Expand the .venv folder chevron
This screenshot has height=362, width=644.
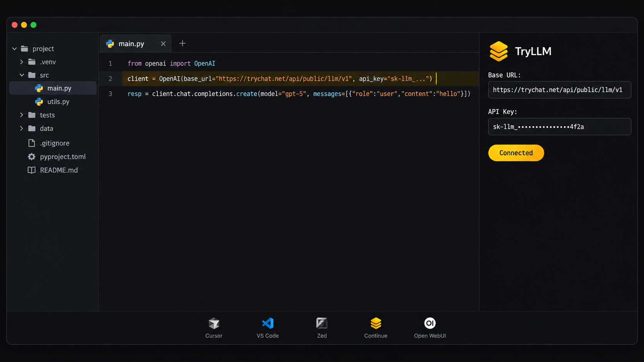click(x=22, y=62)
